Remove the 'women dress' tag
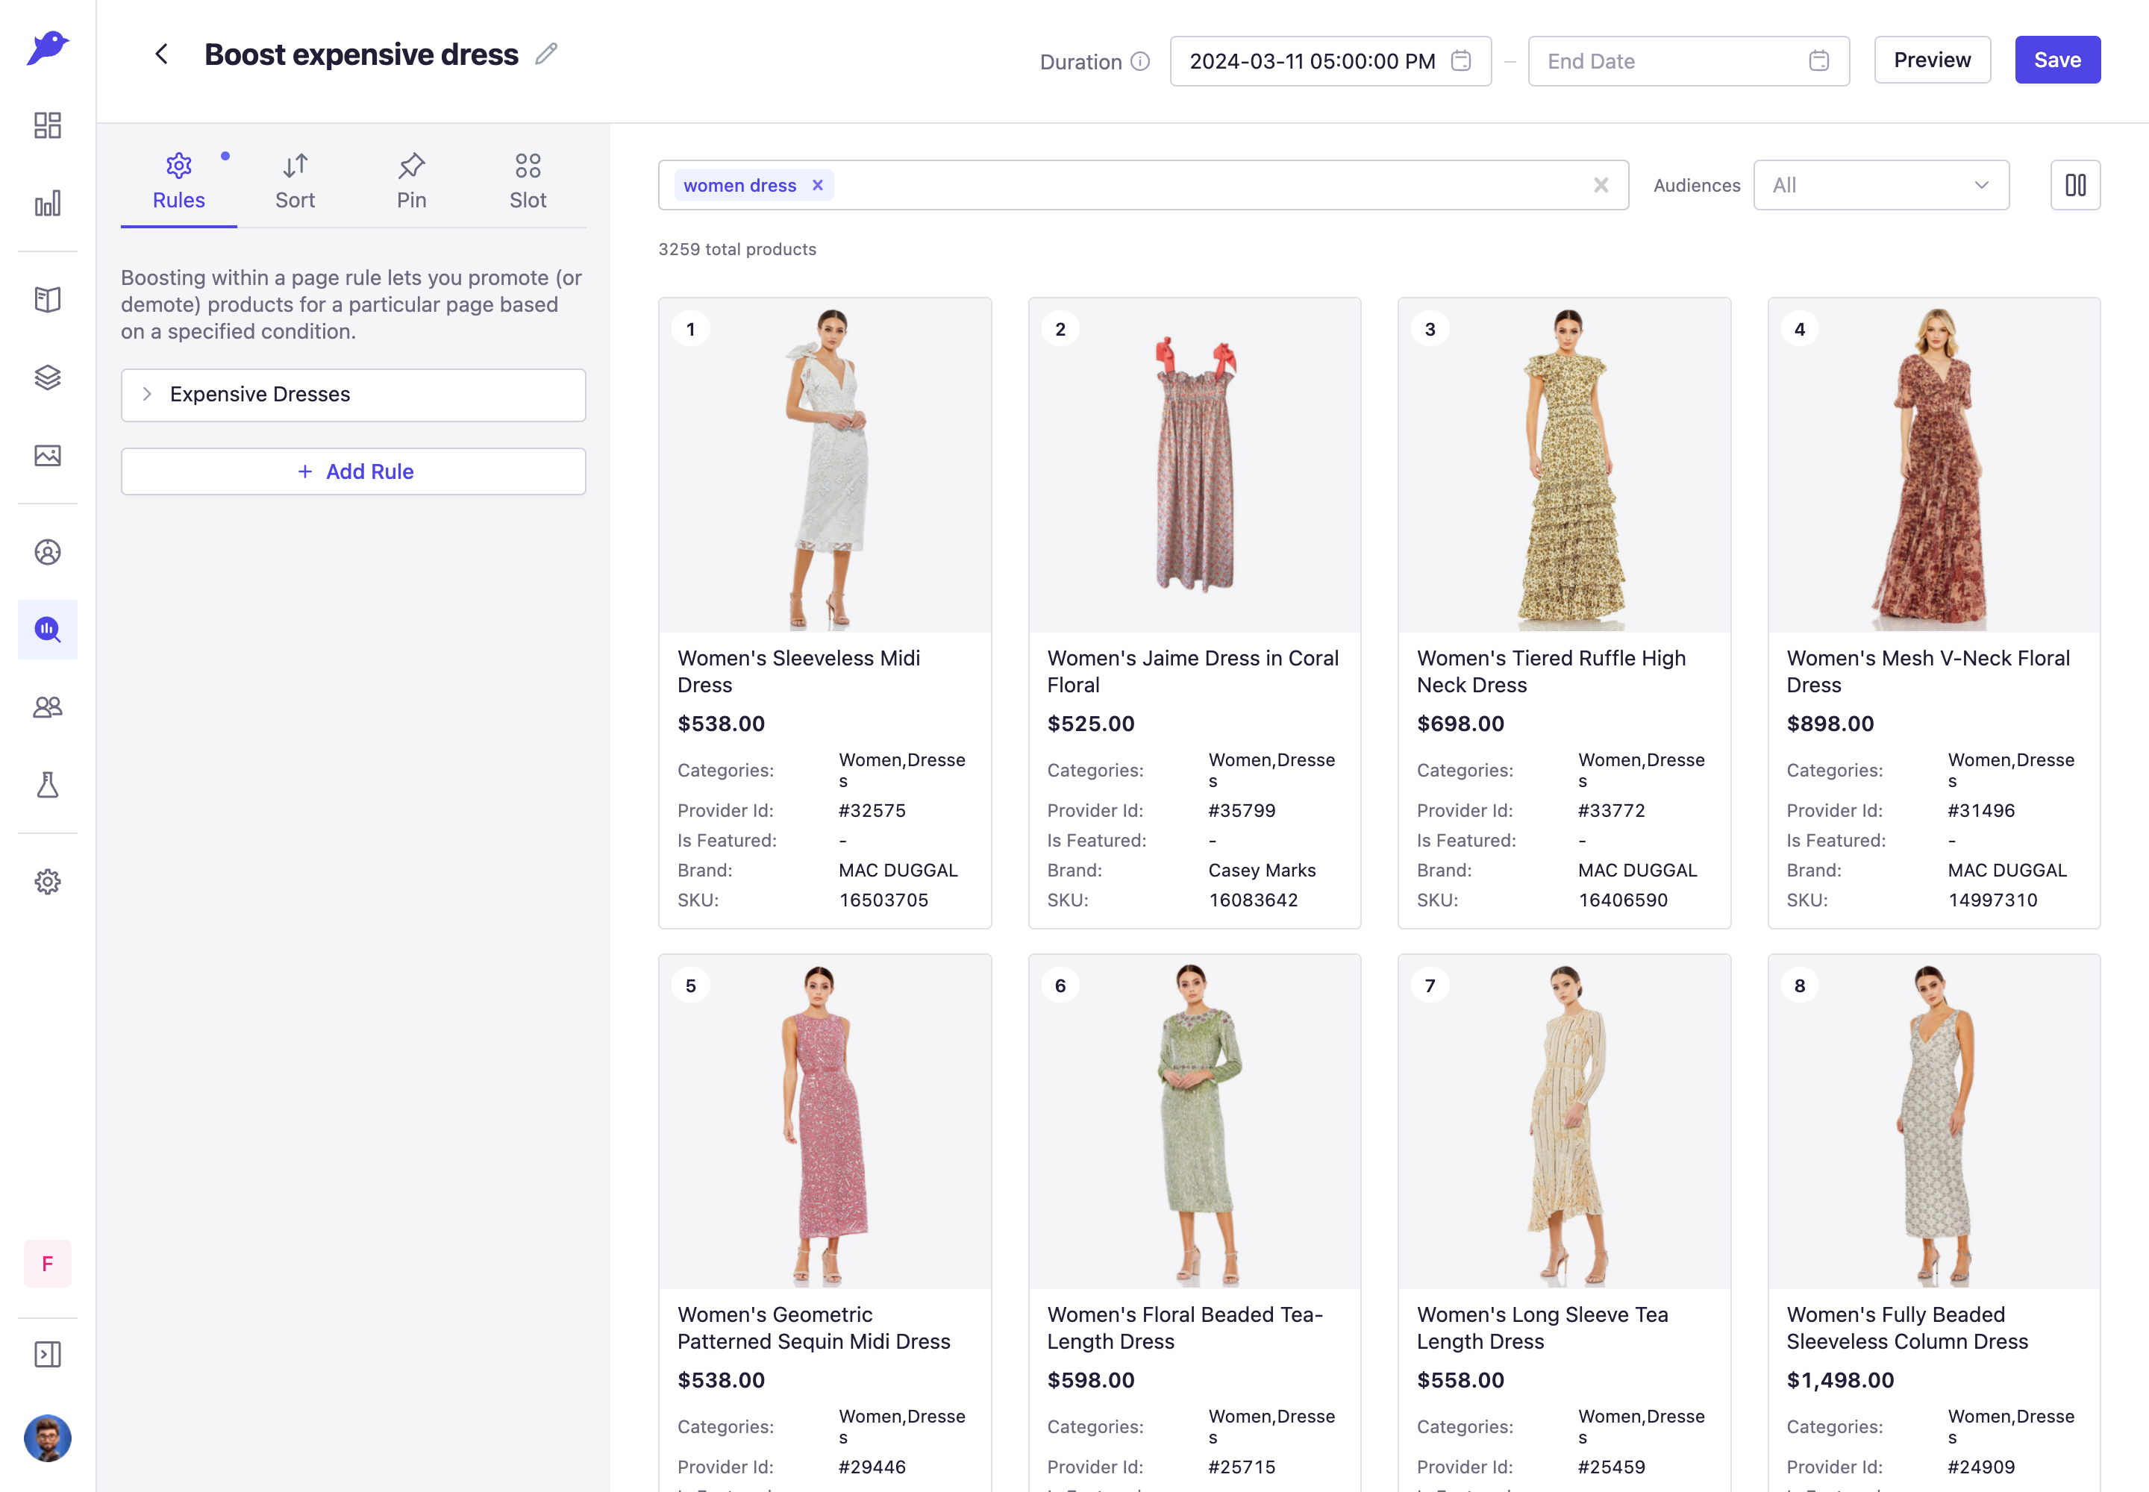The image size is (2149, 1492). (x=819, y=185)
